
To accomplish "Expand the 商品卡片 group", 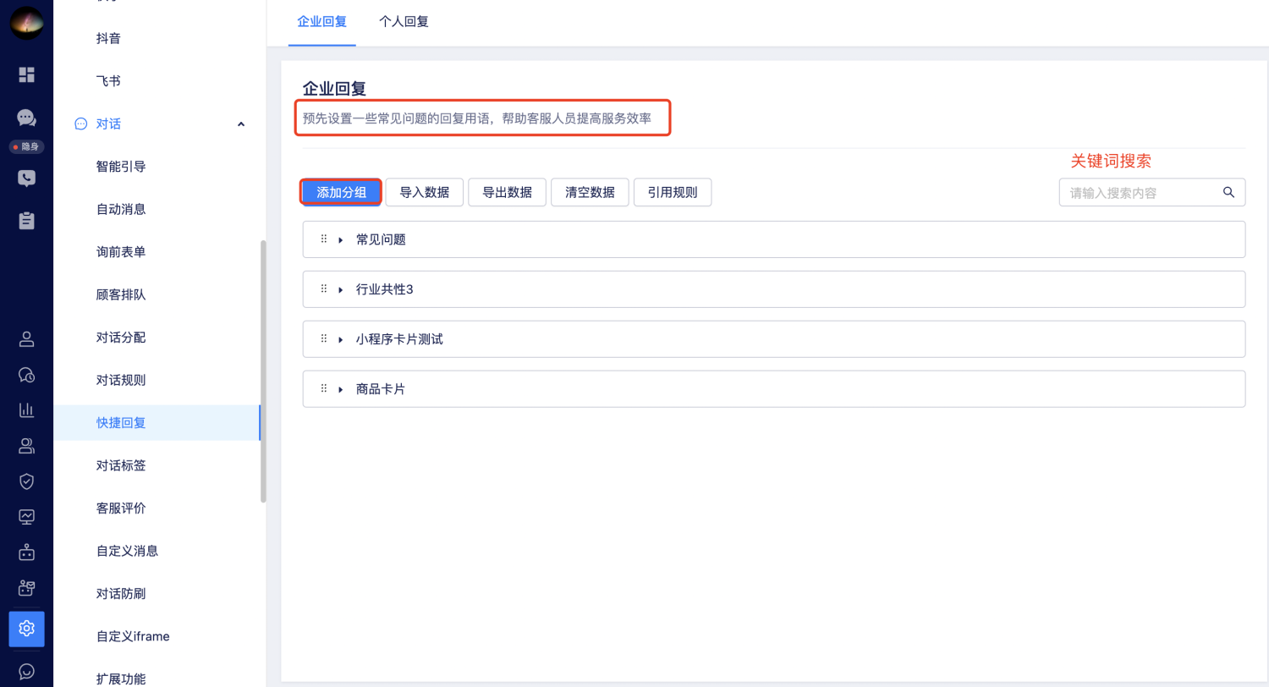I will [340, 390].
